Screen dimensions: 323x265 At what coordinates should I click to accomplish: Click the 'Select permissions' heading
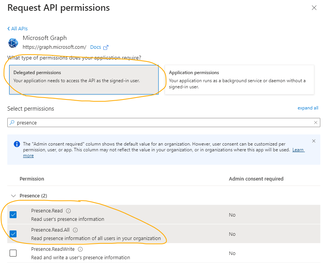[31, 109]
